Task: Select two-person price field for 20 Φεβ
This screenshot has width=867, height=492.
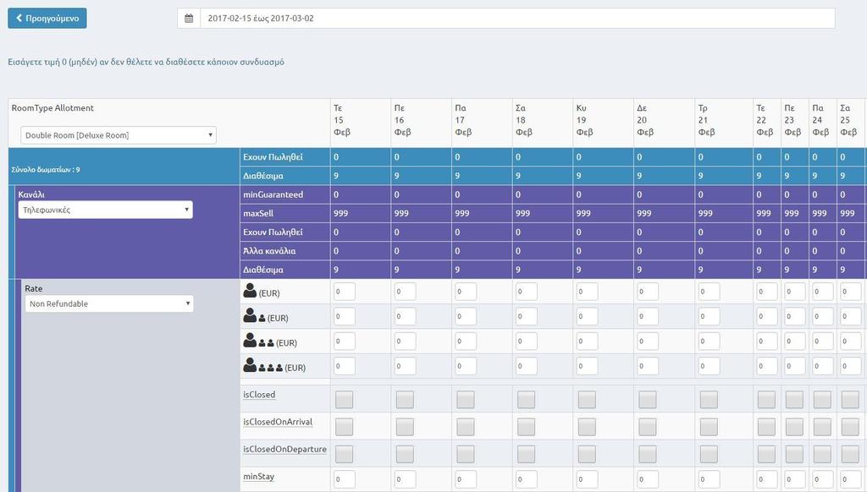Action: click(x=648, y=316)
